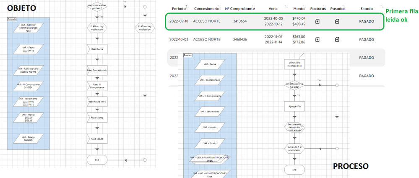Sort table by Período using sort arrows
The image size is (419, 178).
pyautogui.click(x=187, y=6)
